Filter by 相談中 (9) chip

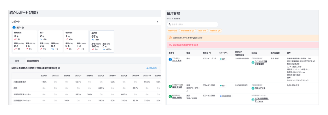point(172,31)
